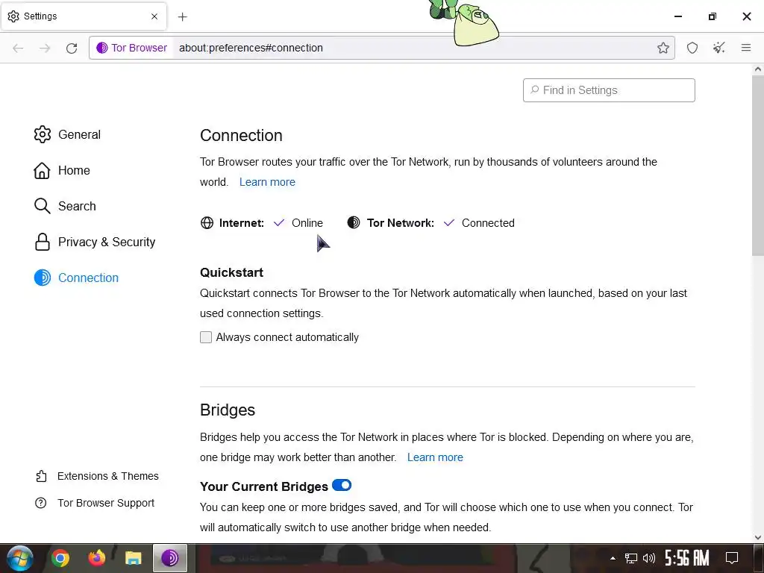Click the 5:56 AM taskbar clock
The height and width of the screenshot is (573, 764).
click(687, 558)
